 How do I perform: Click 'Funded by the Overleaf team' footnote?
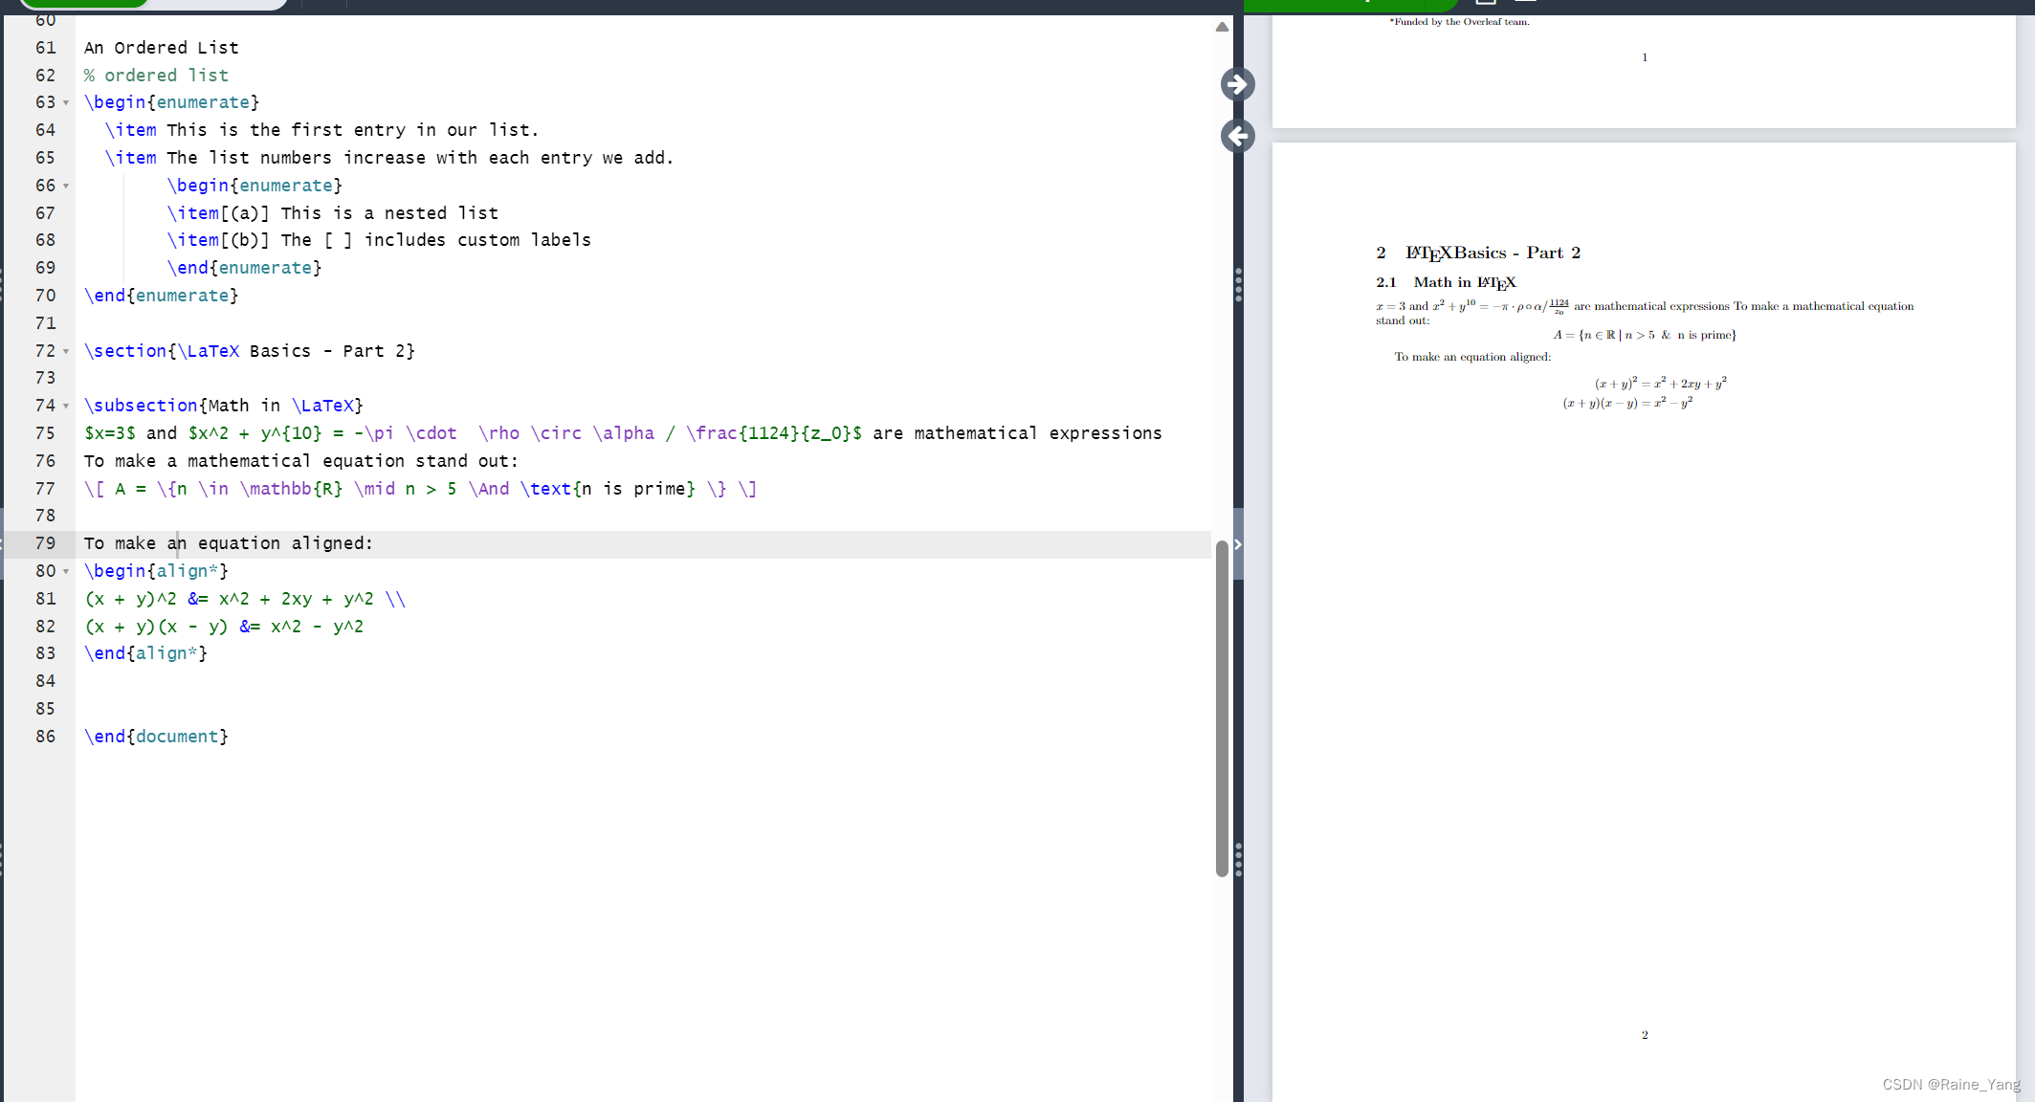click(1459, 22)
